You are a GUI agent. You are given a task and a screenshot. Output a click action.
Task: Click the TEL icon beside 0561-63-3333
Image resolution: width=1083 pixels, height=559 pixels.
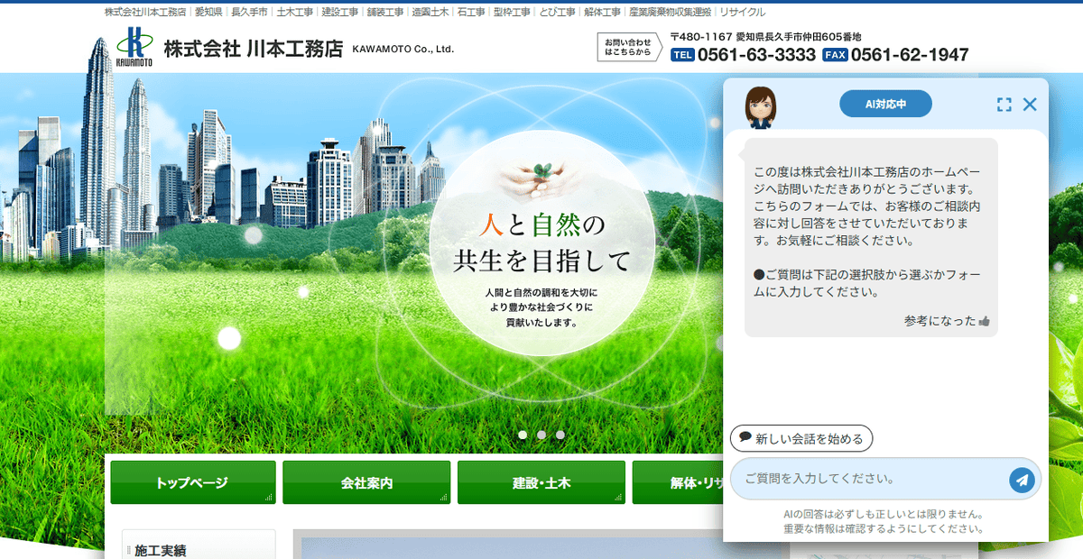pos(681,55)
